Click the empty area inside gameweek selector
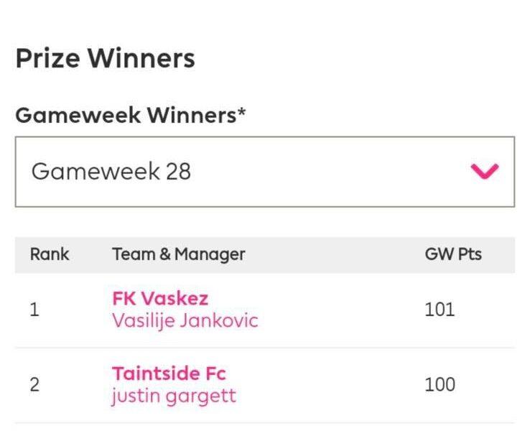 pyautogui.click(x=328, y=172)
